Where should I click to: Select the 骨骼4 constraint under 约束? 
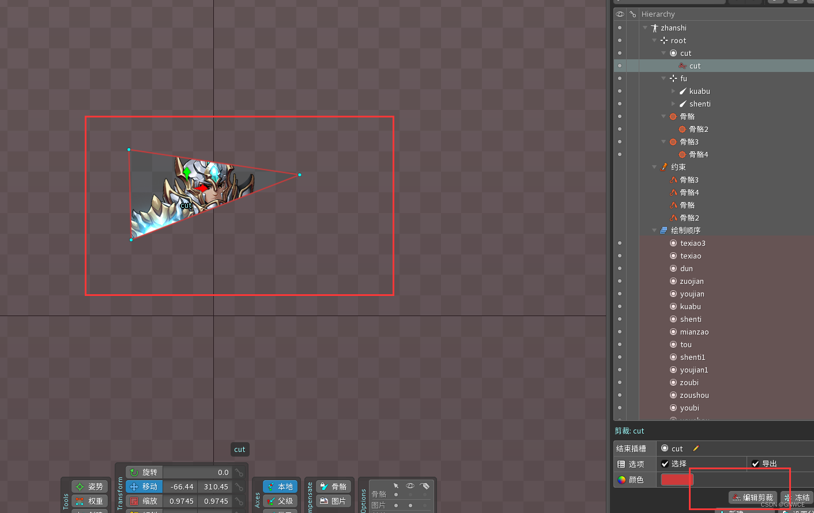[689, 192]
